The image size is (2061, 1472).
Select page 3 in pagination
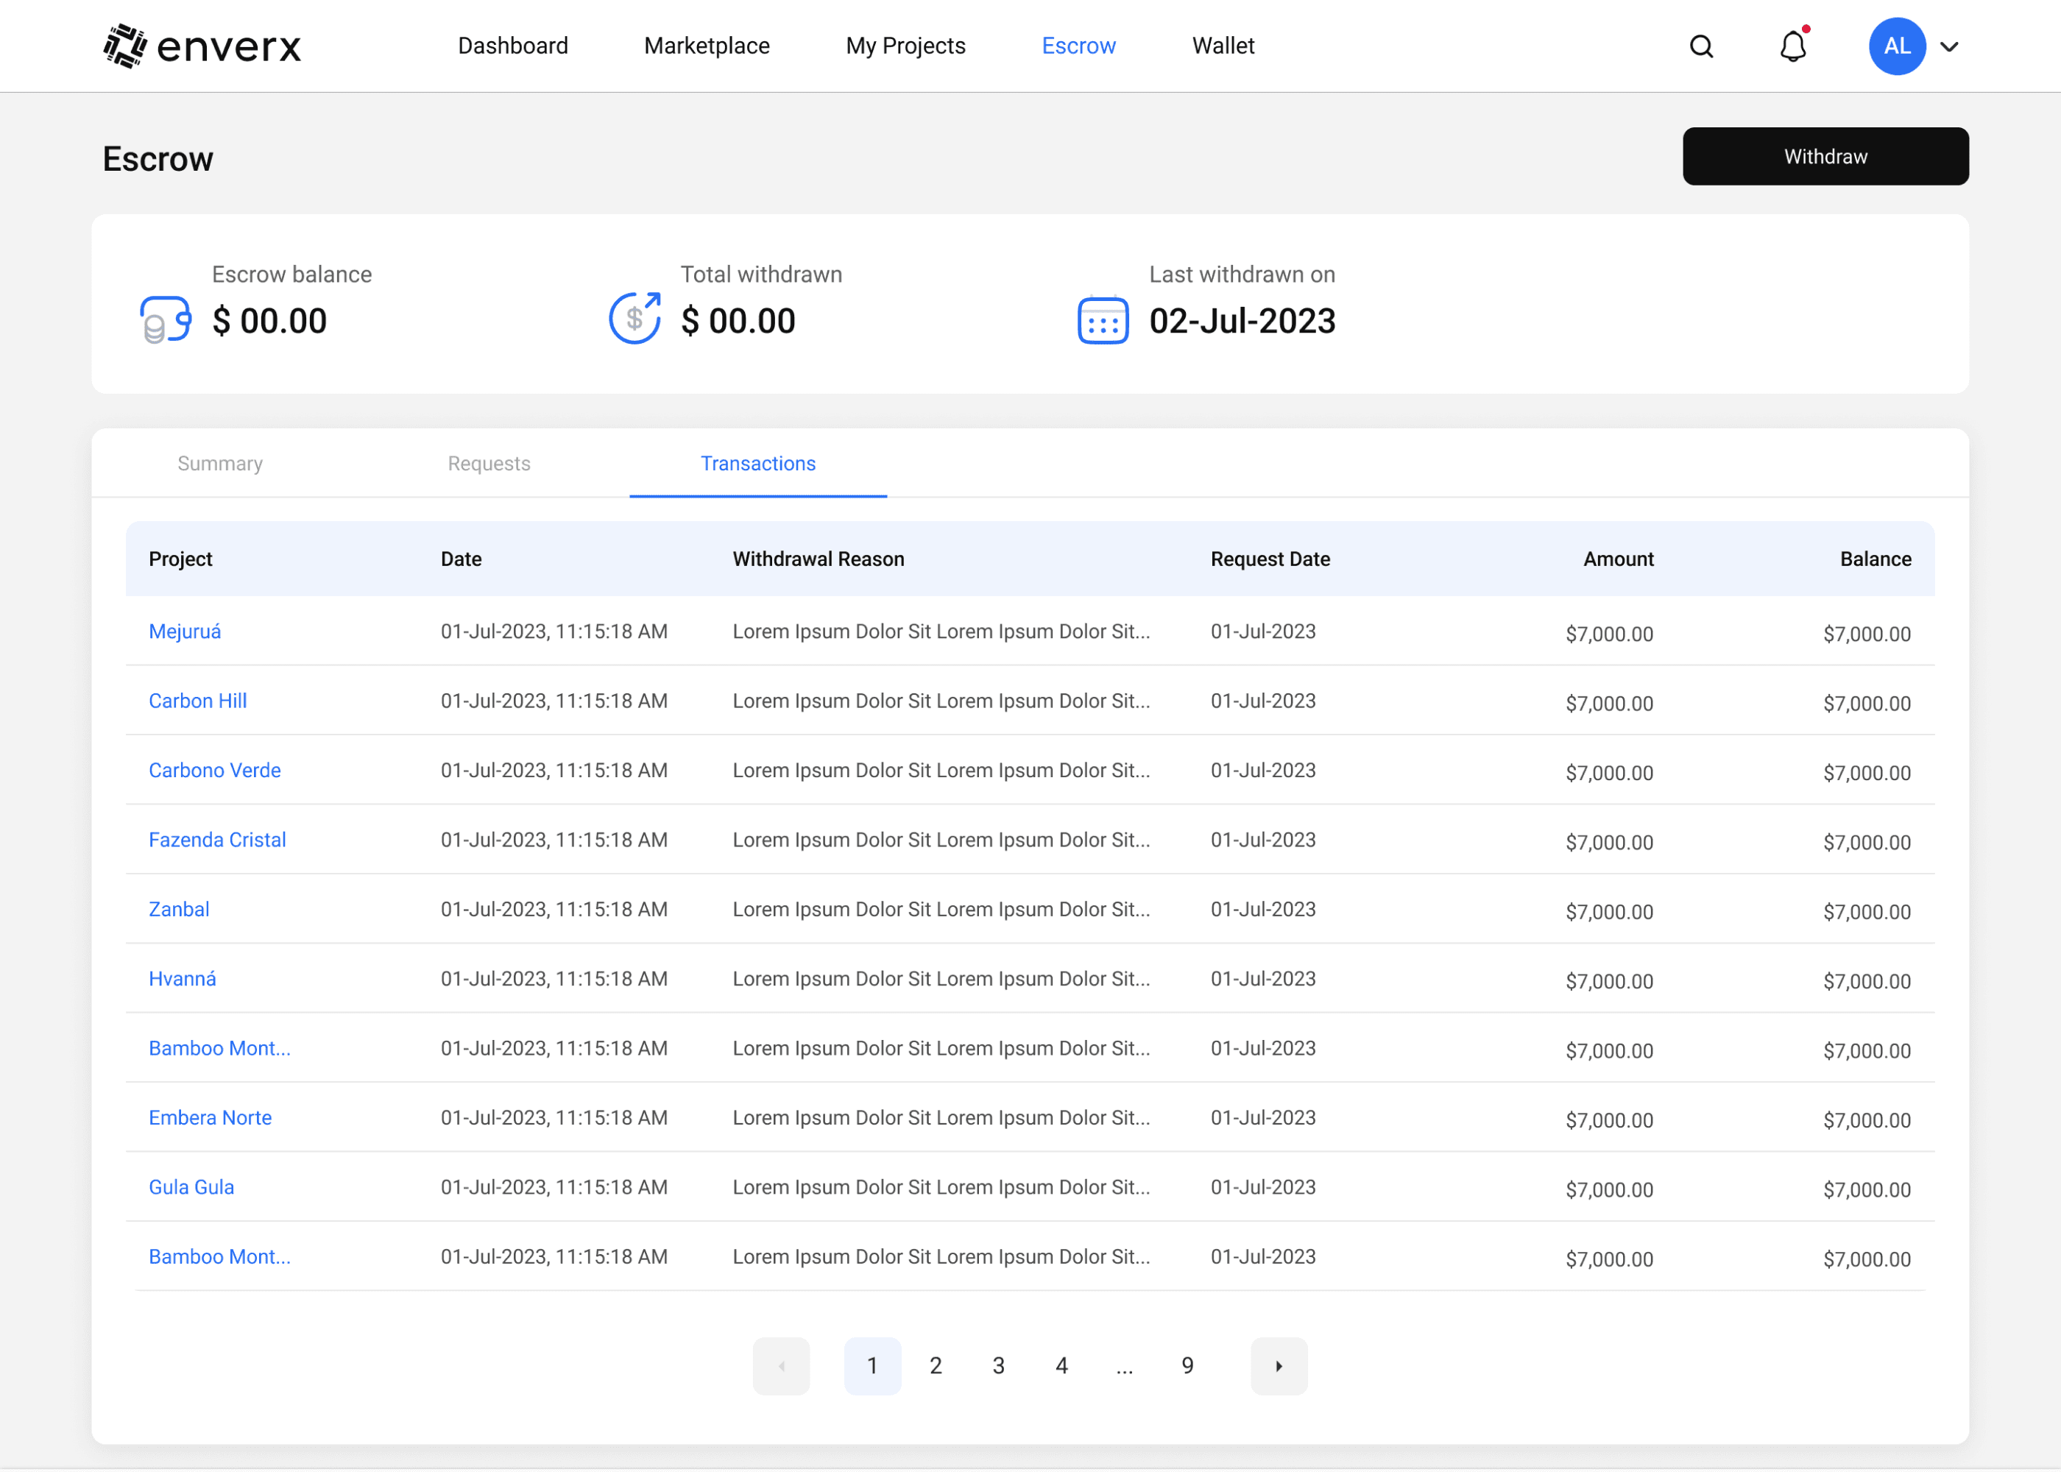coord(998,1365)
